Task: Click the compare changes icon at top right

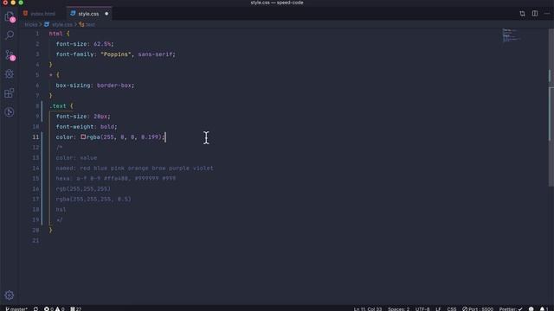Action: point(522,14)
